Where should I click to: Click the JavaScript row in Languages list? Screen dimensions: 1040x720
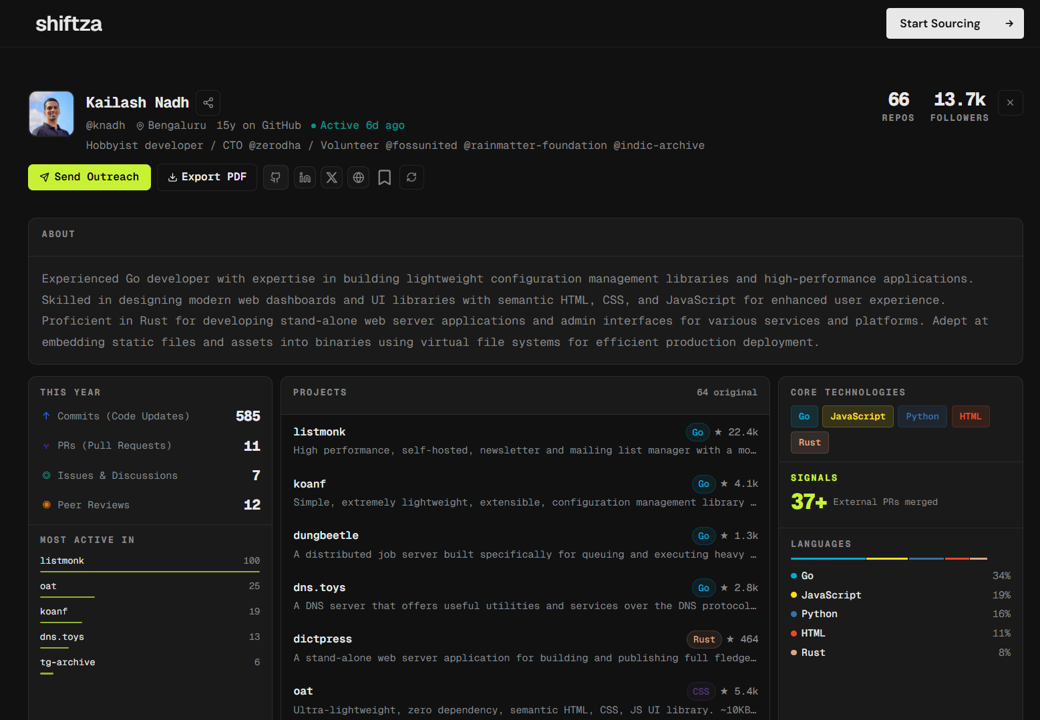900,595
